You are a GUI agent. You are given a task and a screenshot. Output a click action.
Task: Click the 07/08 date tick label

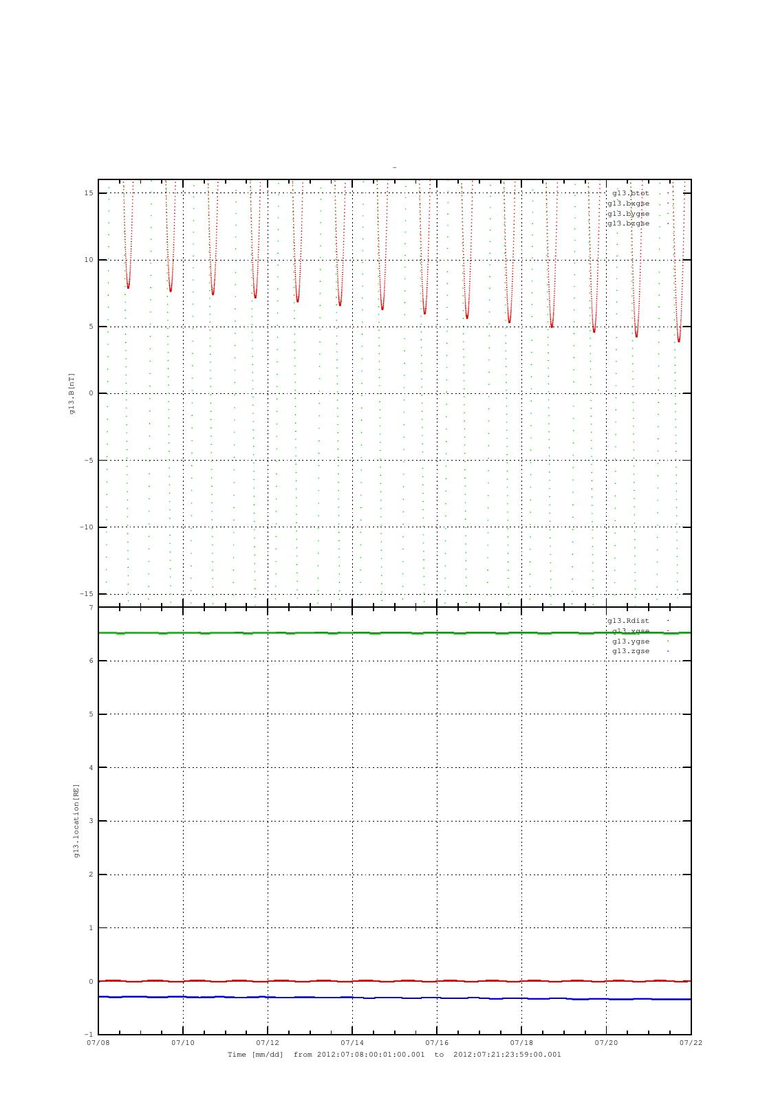click(x=98, y=1043)
